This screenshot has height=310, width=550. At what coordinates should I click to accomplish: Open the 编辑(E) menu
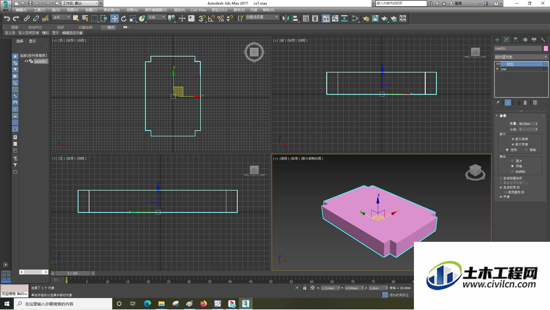pyautogui.click(x=21, y=10)
